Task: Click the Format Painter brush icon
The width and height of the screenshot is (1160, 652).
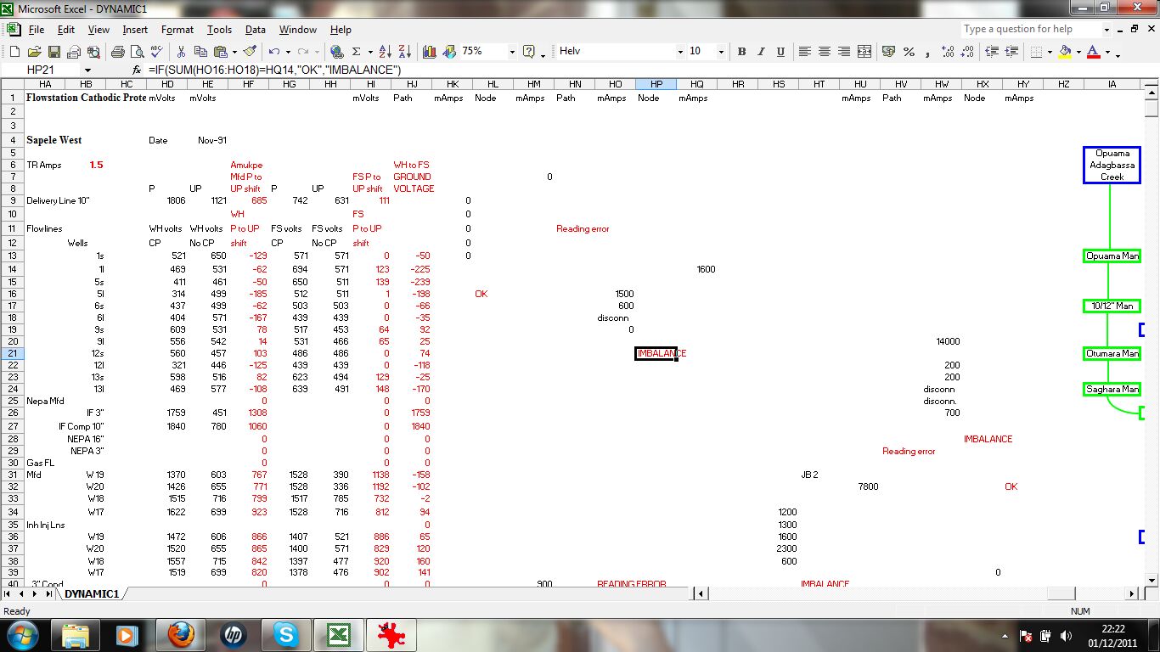Action: coord(250,52)
